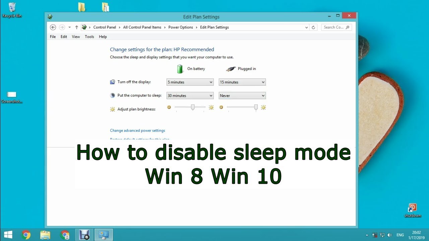Open the screen recorder app in the taskbar
The width and height of the screenshot is (429, 241).
(x=84, y=235)
